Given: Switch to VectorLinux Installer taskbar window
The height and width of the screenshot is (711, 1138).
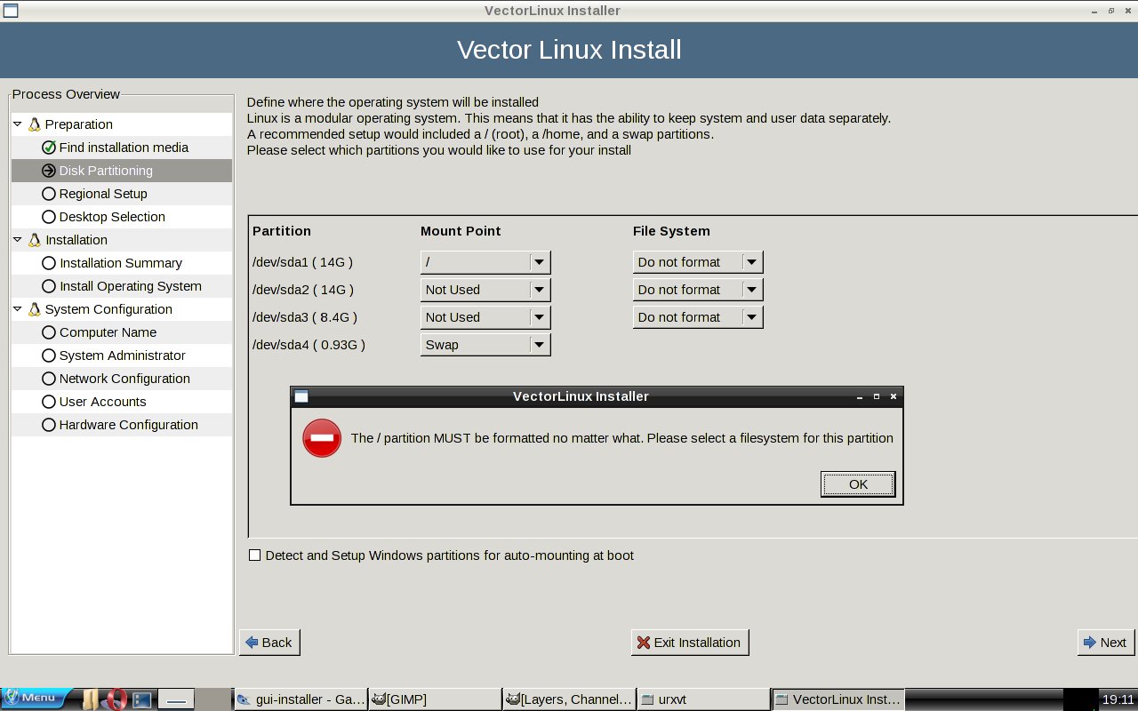Looking at the screenshot, I should (837, 699).
